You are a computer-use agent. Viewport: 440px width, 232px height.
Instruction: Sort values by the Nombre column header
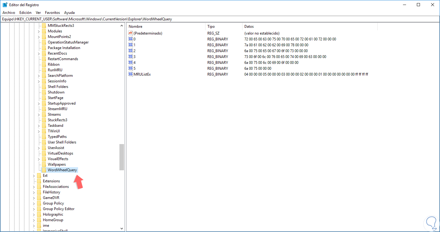[x=166, y=27]
